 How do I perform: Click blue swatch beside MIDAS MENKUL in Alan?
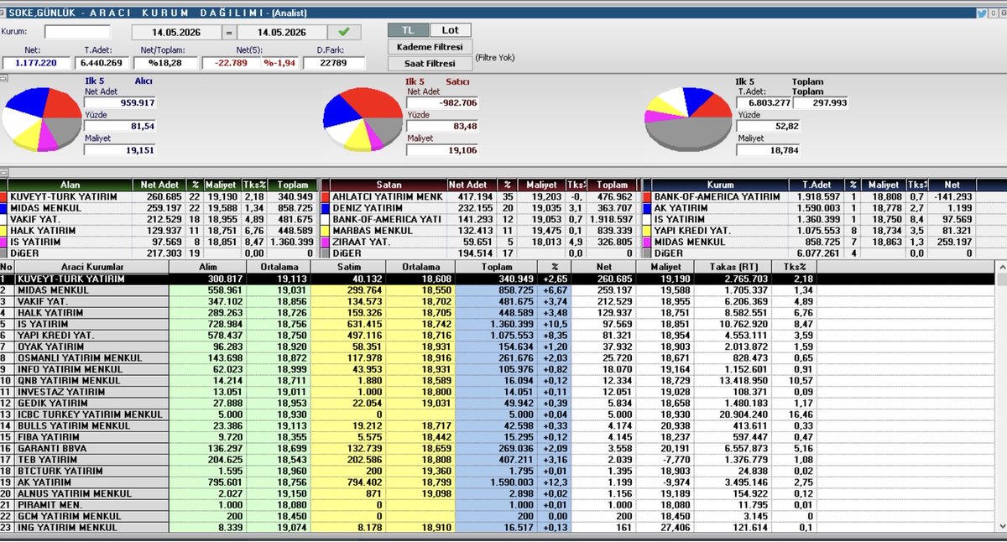pos(3,206)
